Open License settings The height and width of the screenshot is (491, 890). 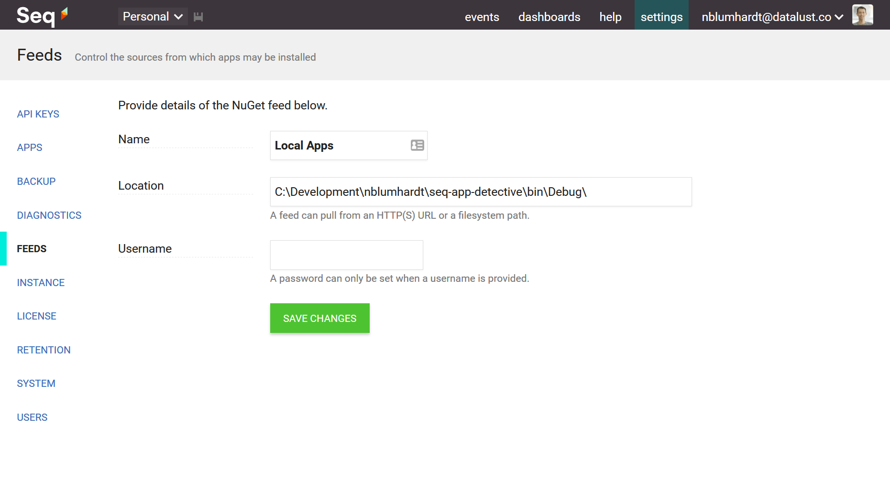pos(37,316)
